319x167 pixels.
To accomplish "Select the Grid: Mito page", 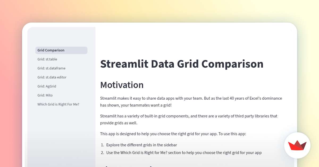I will [x=45, y=95].
